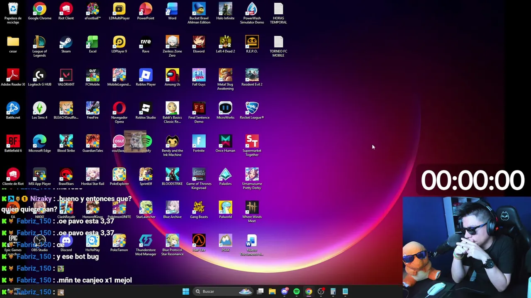Select Umamusume Pretty Derby icon

[252, 179]
